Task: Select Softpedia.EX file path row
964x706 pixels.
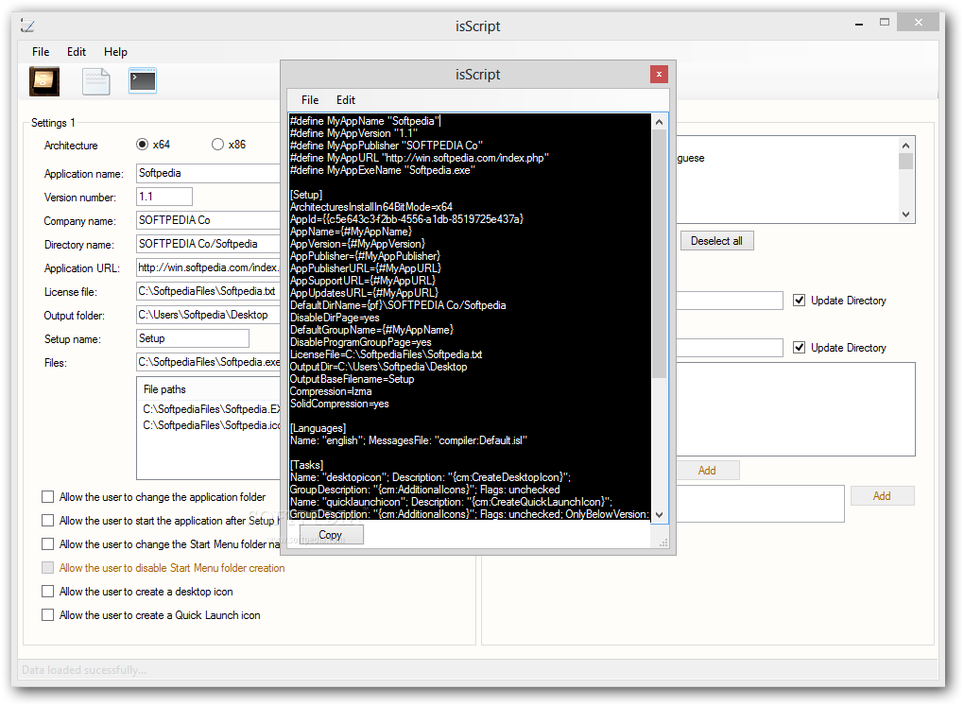Action: coord(211,409)
